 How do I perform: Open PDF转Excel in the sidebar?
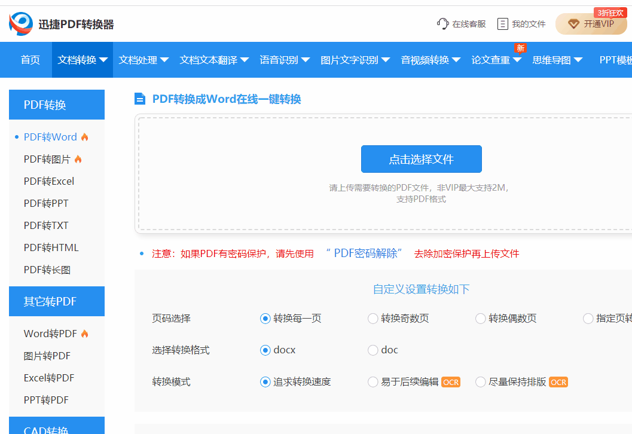coord(49,181)
